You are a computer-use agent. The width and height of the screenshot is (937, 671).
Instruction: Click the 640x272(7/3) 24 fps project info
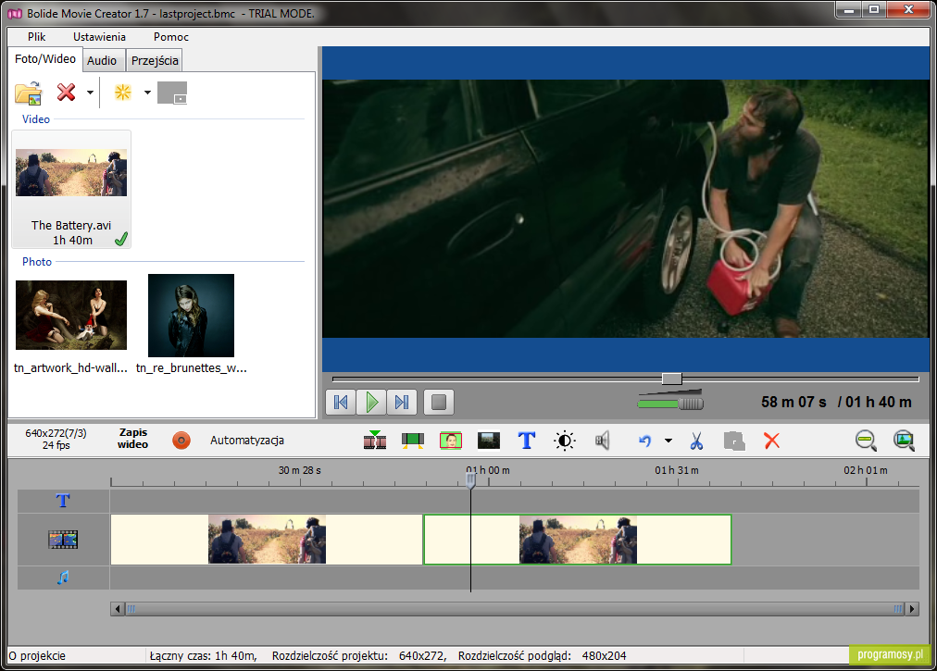click(56, 439)
